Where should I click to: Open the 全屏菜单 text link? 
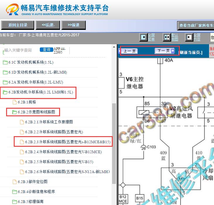click(x=151, y=37)
